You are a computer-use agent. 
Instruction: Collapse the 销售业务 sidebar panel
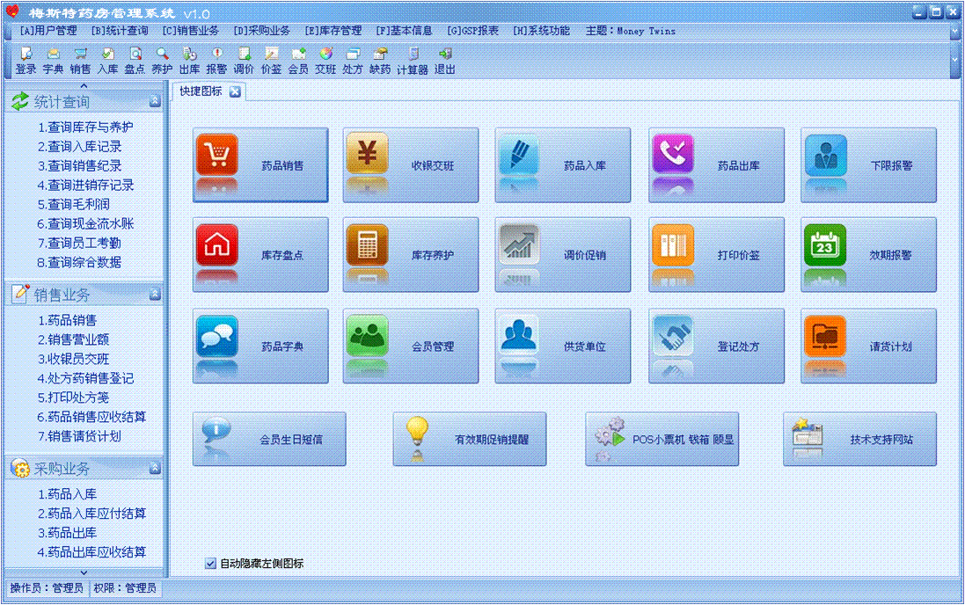(155, 295)
